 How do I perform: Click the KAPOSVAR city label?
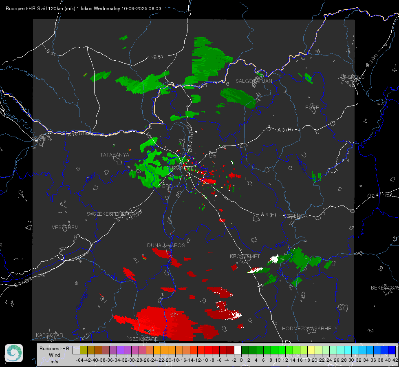(49, 335)
